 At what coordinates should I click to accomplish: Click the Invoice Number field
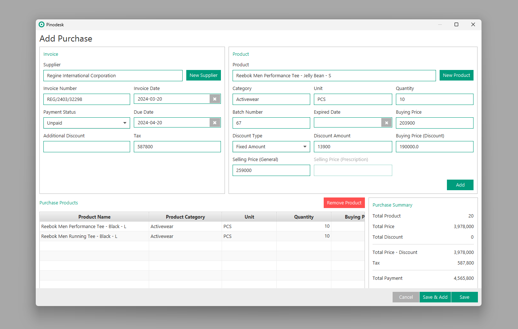(x=86, y=99)
